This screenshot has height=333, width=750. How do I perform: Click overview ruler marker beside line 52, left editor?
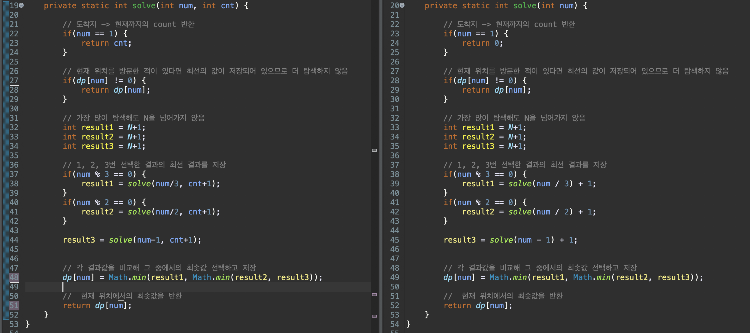click(374, 316)
